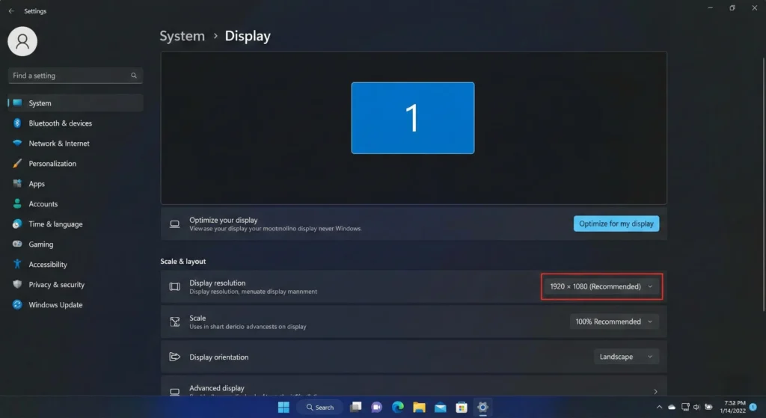Open Time & language settings

coord(55,224)
